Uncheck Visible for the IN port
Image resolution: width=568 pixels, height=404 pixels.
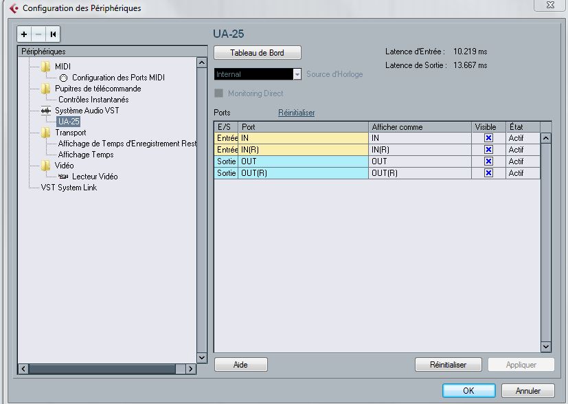pyautogui.click(x=488, y=138)
